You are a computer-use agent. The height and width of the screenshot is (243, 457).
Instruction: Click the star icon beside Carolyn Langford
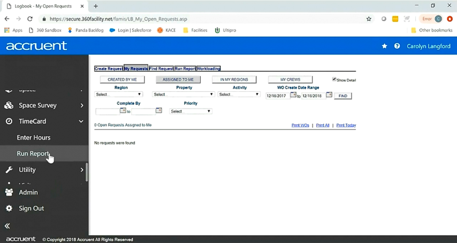(384, 46)
